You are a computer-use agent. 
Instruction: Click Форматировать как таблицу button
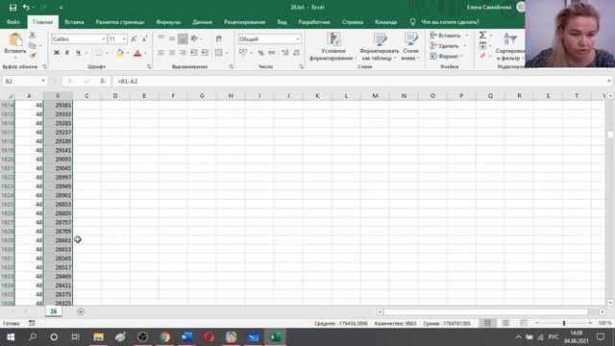tap(379, 47)
